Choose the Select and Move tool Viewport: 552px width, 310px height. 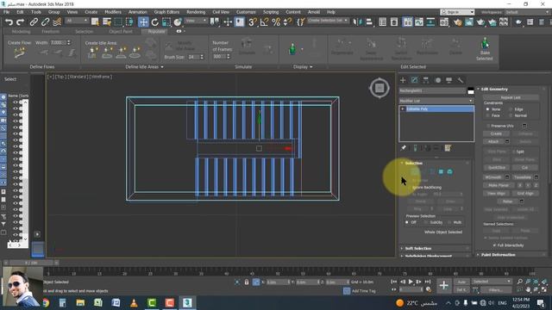(x=143, y=22)
